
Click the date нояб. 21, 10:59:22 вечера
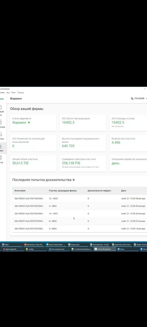[x=133, y=221]
